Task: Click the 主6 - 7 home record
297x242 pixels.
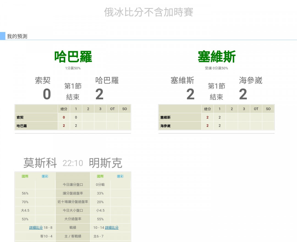Action: 98,236
